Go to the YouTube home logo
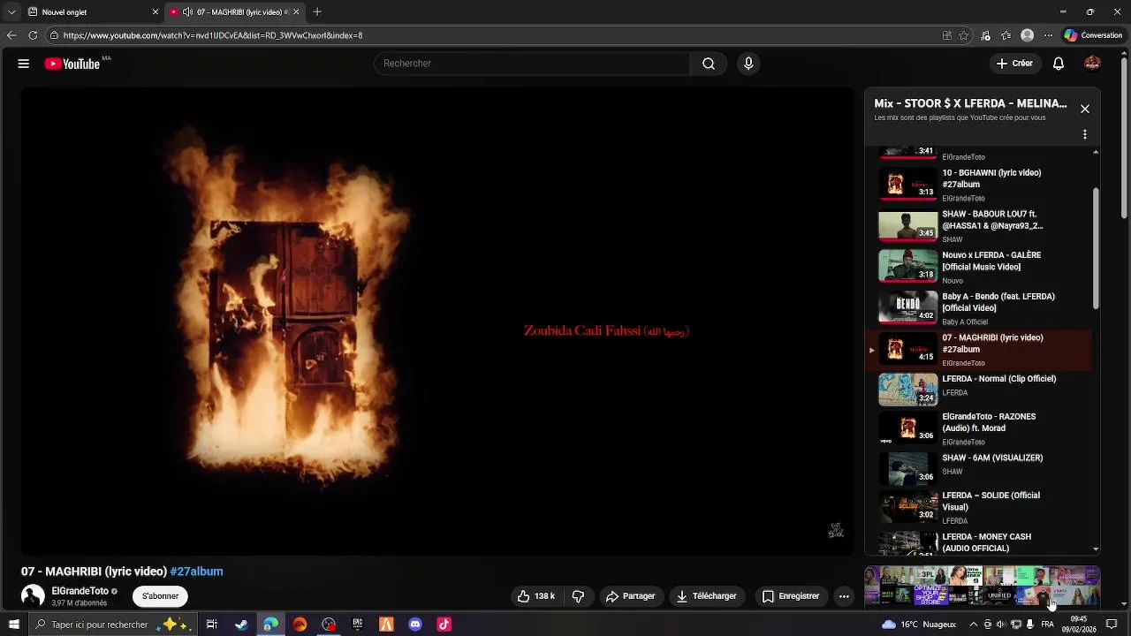Screen dimensions: 1131x636 [x=72, y=64]
